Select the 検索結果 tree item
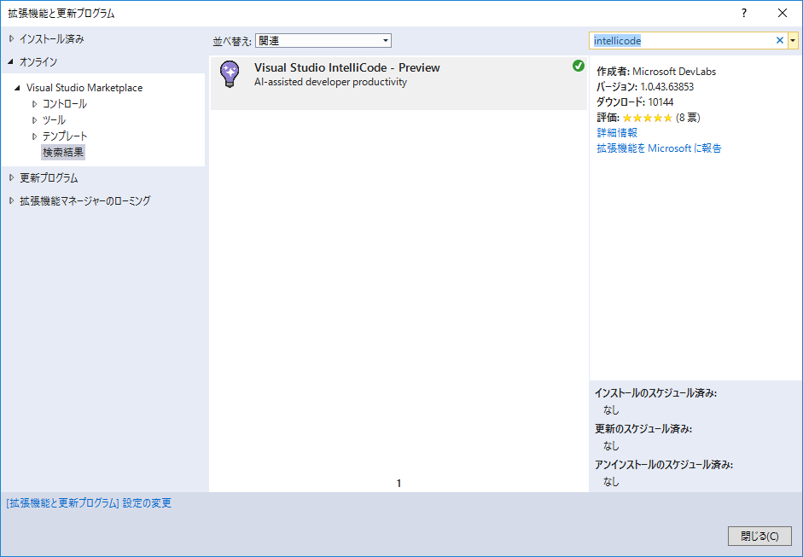Viewport: 803px width, 557px height. pyautogui.click(x=63, y=152)
